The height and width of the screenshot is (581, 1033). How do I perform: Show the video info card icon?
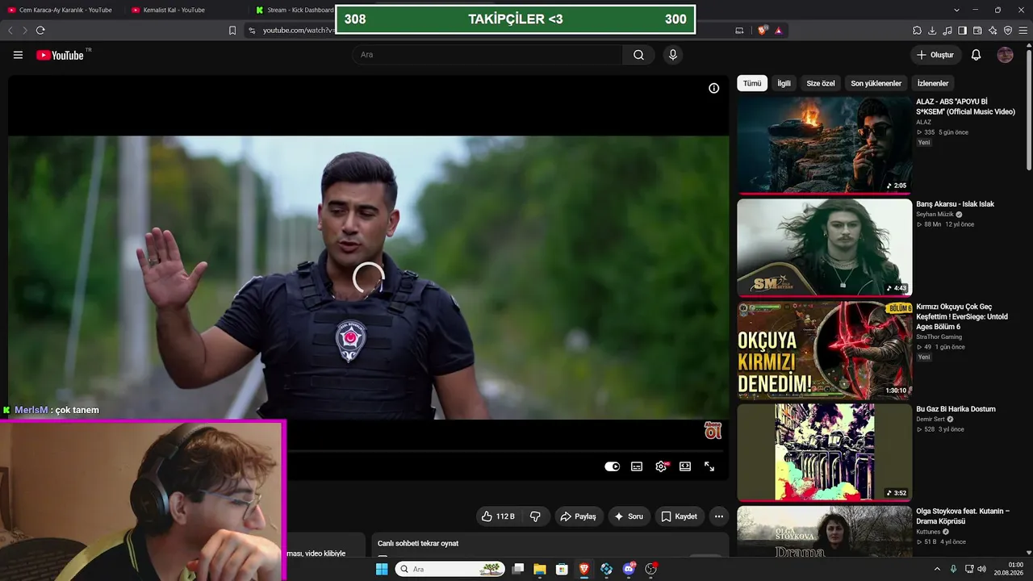coord(713,88)
